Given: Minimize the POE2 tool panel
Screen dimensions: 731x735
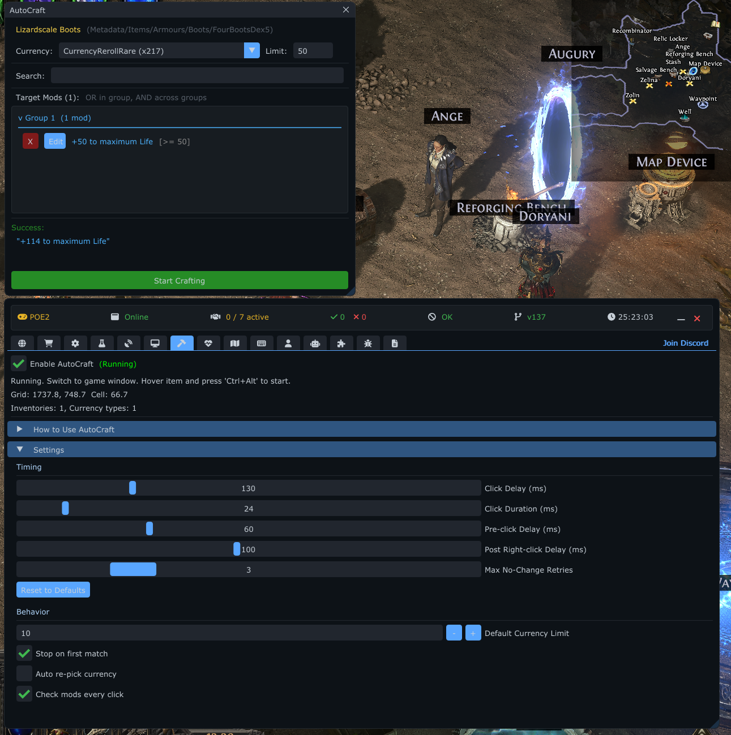Looking at the screenshot, I should tap(681, 319).
